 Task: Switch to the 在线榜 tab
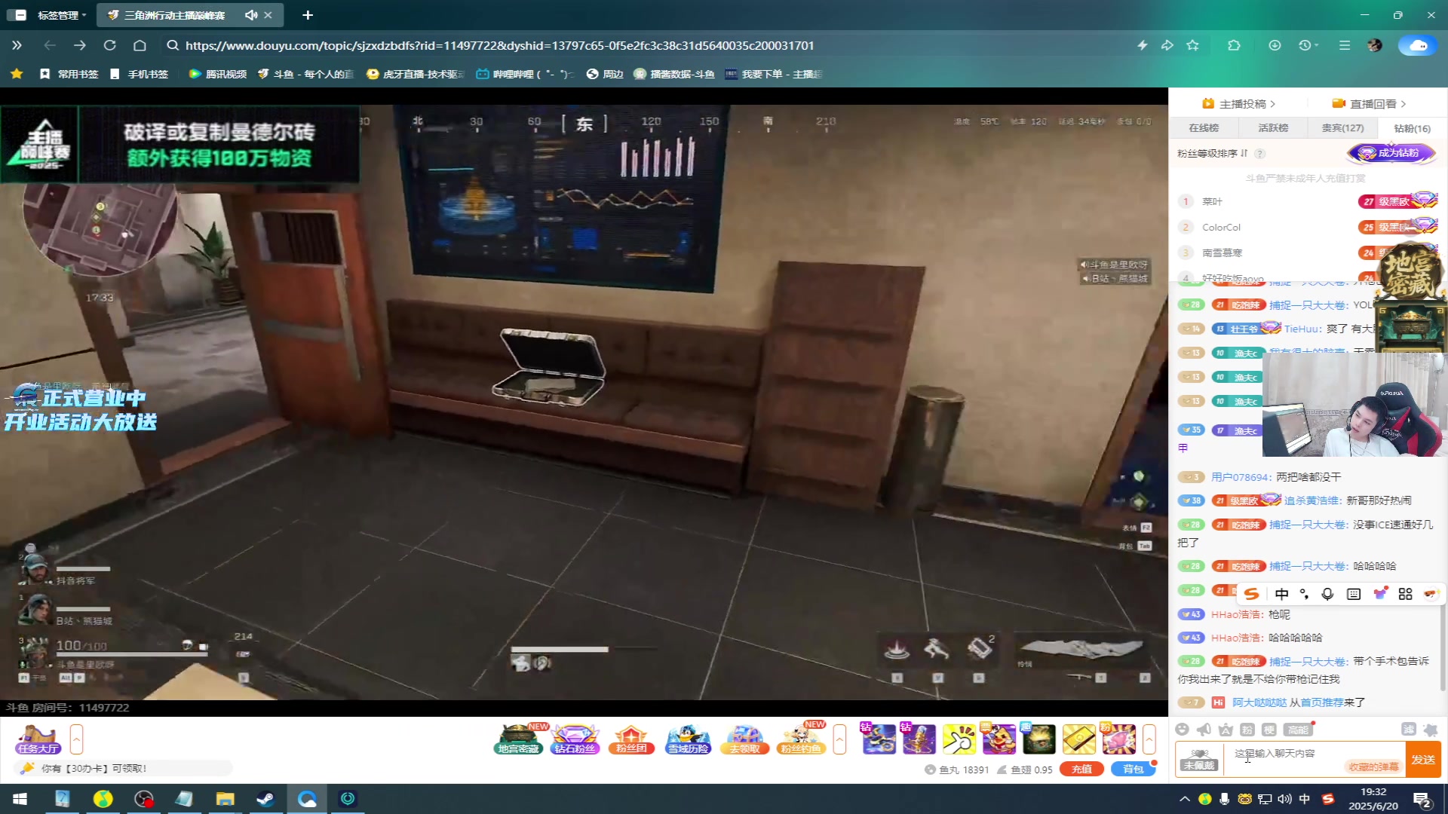[x=1204, y=128]
